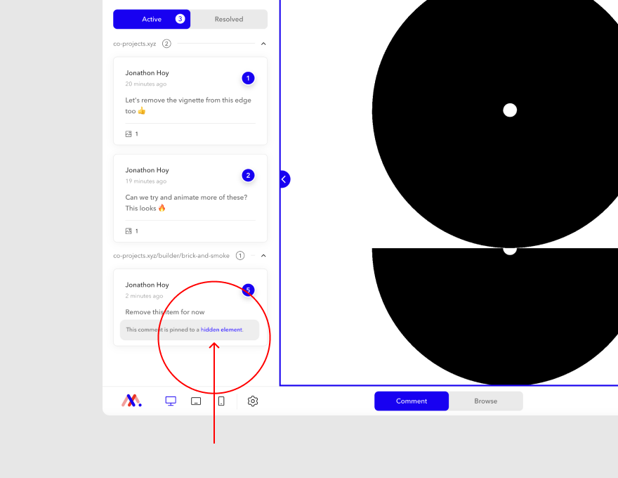Click the white center dot of the circle
Screen dimensions: 618x478
pos(510,110)
